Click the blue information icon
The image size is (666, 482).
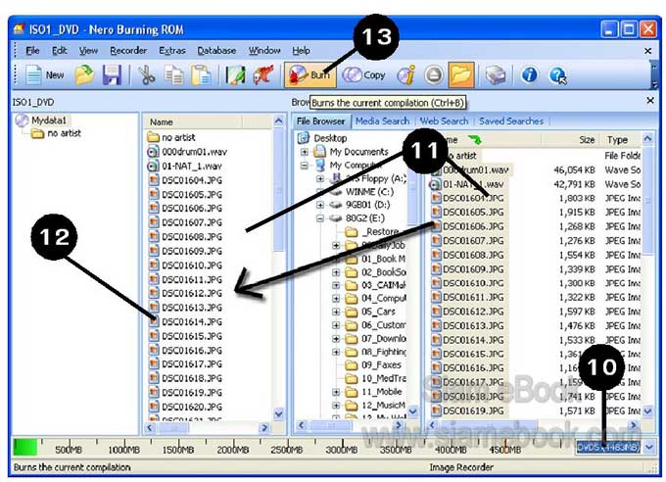[529, 75]
